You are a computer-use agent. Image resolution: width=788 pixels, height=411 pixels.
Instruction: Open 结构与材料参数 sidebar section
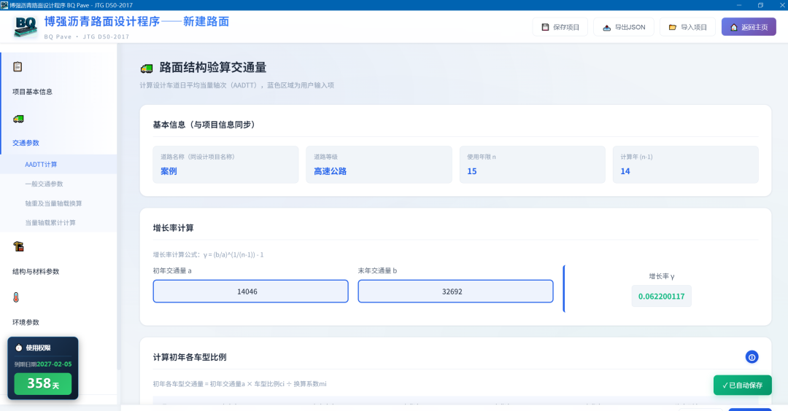36,272
